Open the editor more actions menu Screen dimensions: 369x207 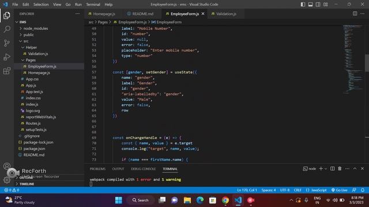click(363, 14)
